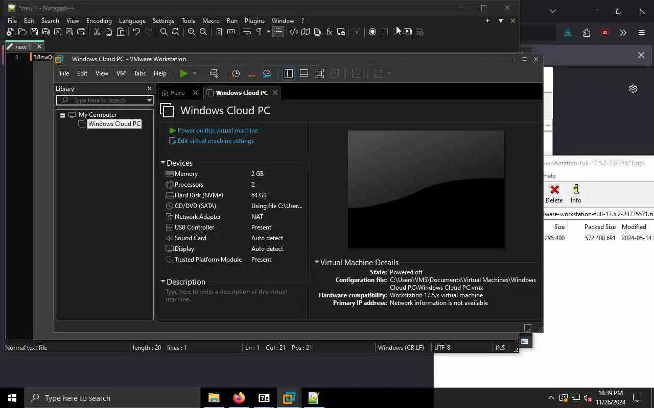
Task: Open the Macro menu in Notepad++
Action: (211, 21)
